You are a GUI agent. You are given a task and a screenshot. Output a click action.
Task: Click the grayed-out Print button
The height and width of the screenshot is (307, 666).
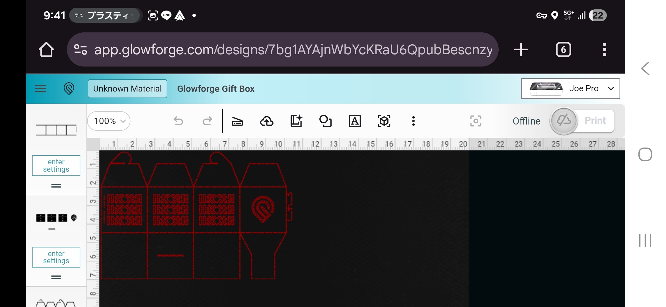pos(595,121)
